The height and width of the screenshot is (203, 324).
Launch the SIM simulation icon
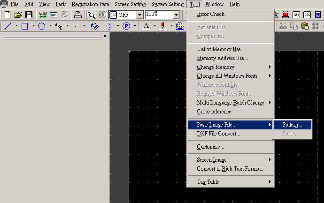point(54,15)
